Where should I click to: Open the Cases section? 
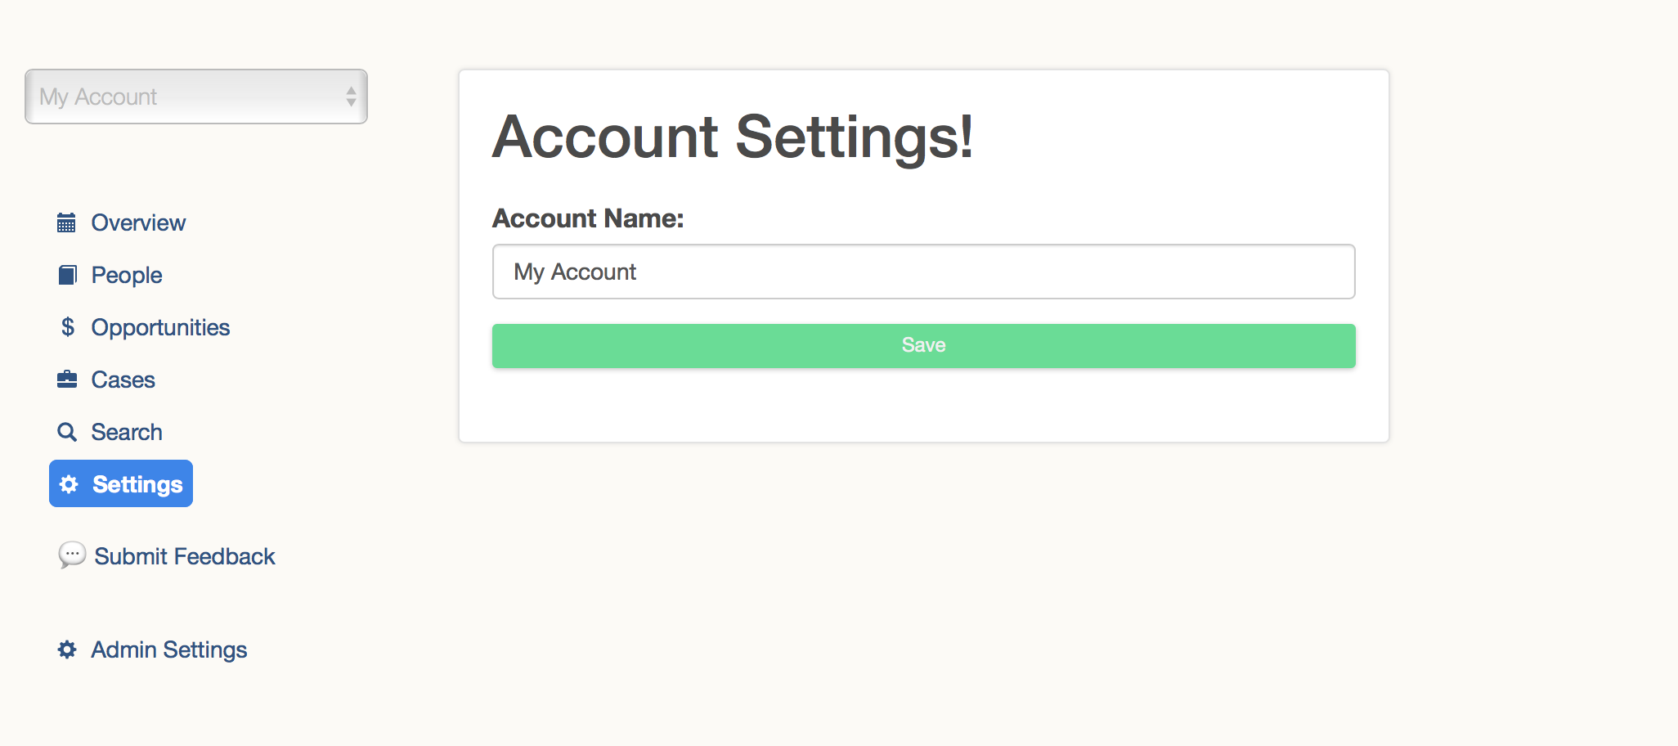pyautogui.click(x=123, y=378)
